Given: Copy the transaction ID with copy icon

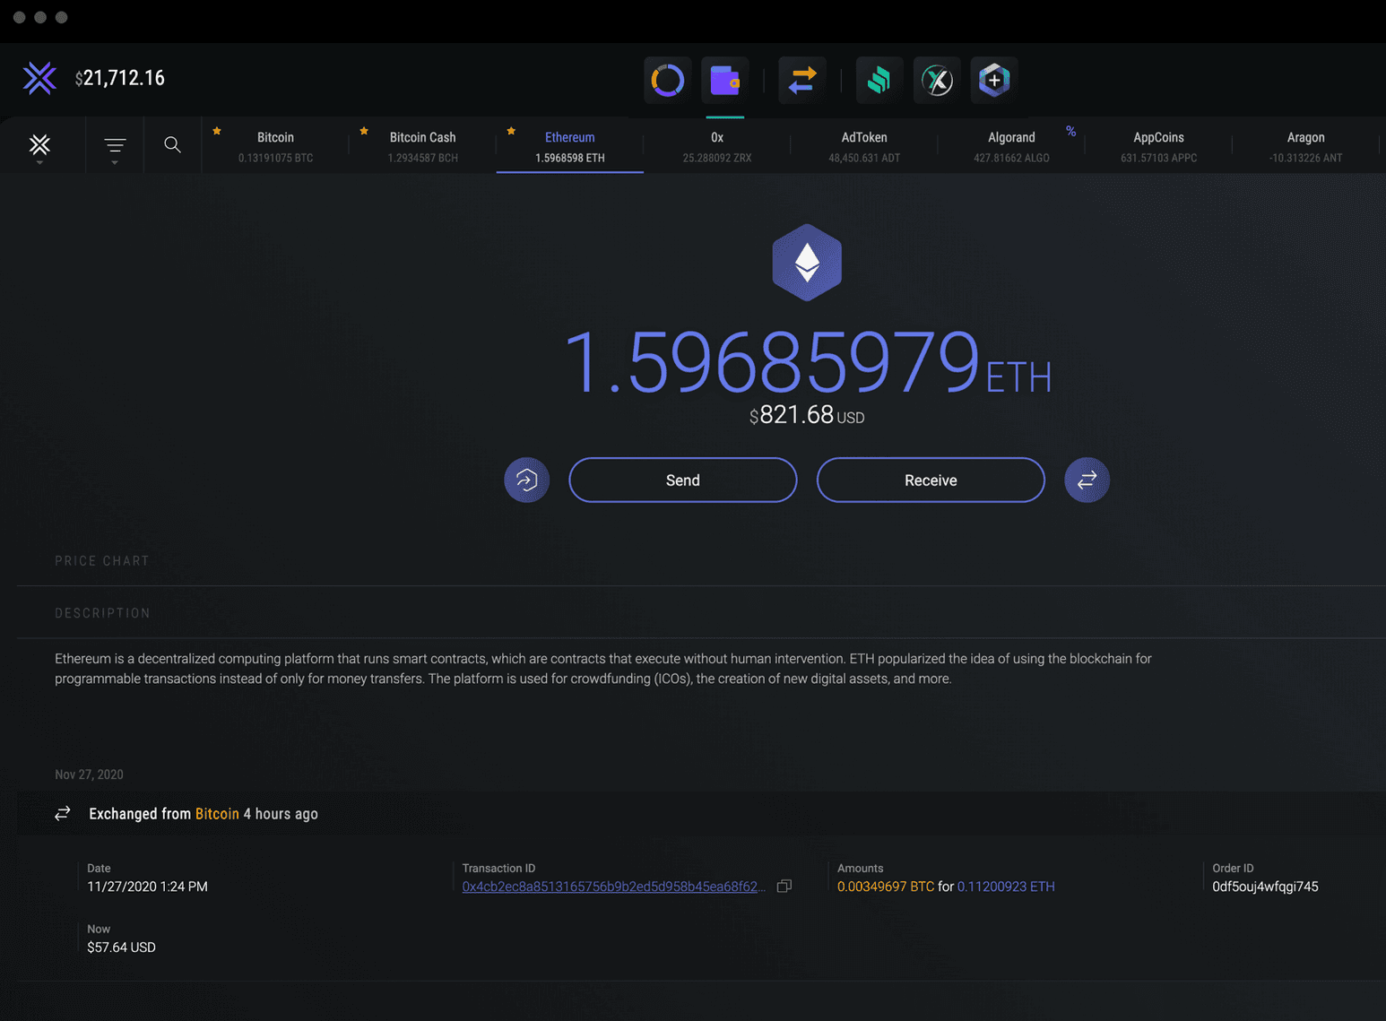Looking at the screenshot, I should [784, 887].
